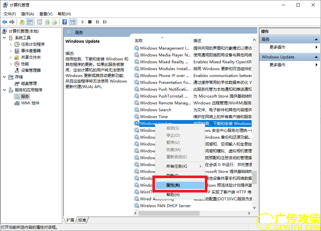Open the 帮助(H) menu
321x231 pixels.
(64, 14)
